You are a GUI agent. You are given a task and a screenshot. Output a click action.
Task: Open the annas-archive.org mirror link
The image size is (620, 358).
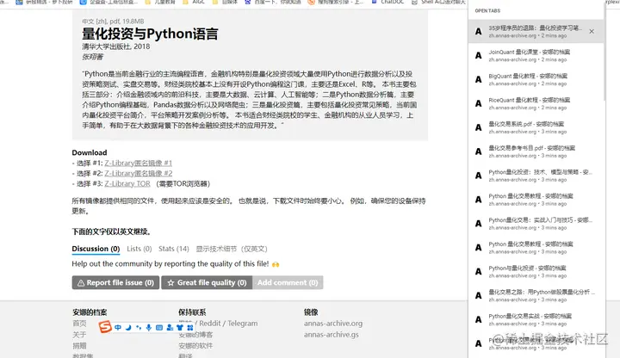point(333,324)
